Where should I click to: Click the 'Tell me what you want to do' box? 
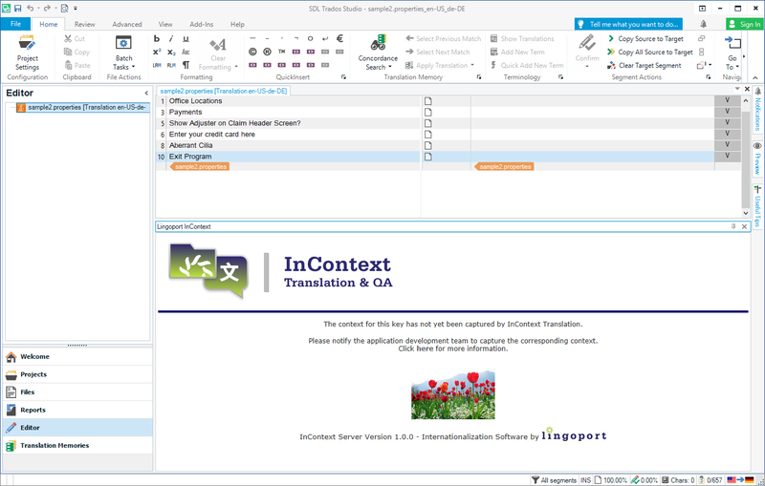627,24
